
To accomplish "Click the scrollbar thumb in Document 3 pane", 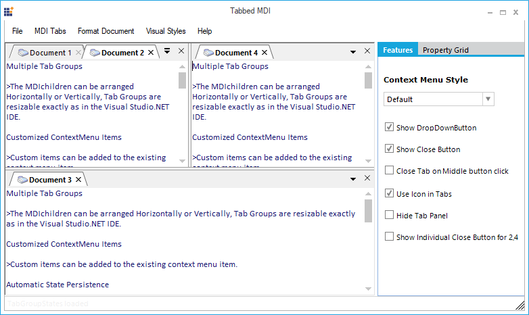I will [368, 211].
